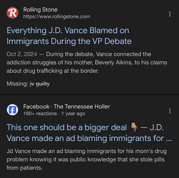Click the Facebook snippet about stolen pills
The image size is (179, 178).
[x=86, y=160]
